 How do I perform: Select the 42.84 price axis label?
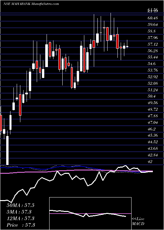coord(153,155)
